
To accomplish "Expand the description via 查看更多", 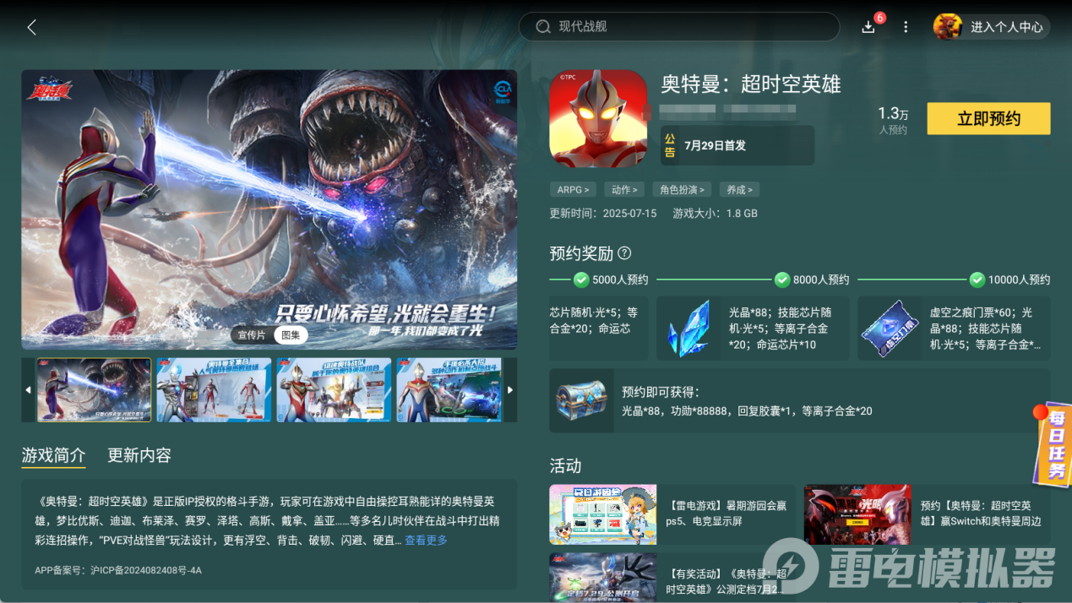I will [426, 541].
